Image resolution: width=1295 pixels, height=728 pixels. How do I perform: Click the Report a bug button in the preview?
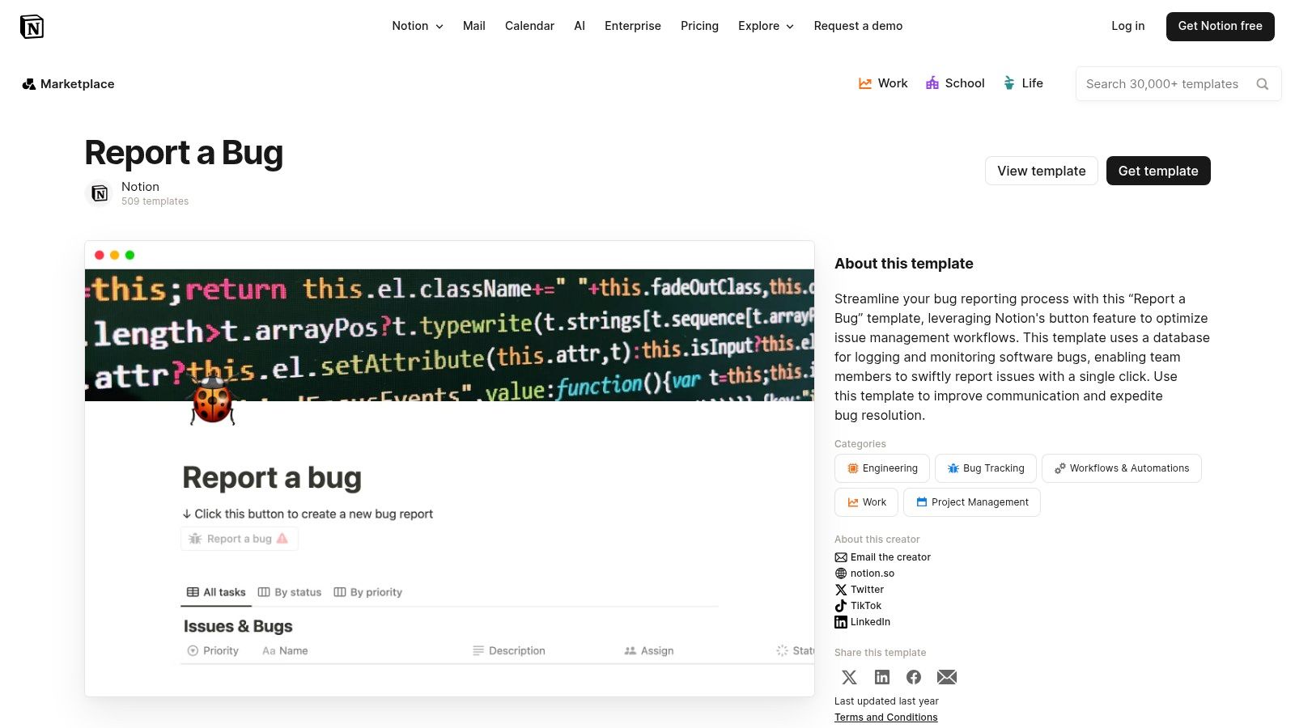tap(239, 538)
